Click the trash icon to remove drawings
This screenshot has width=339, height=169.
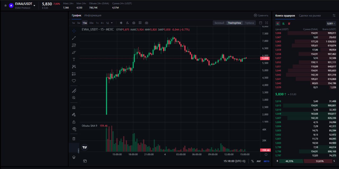point(74,139)
